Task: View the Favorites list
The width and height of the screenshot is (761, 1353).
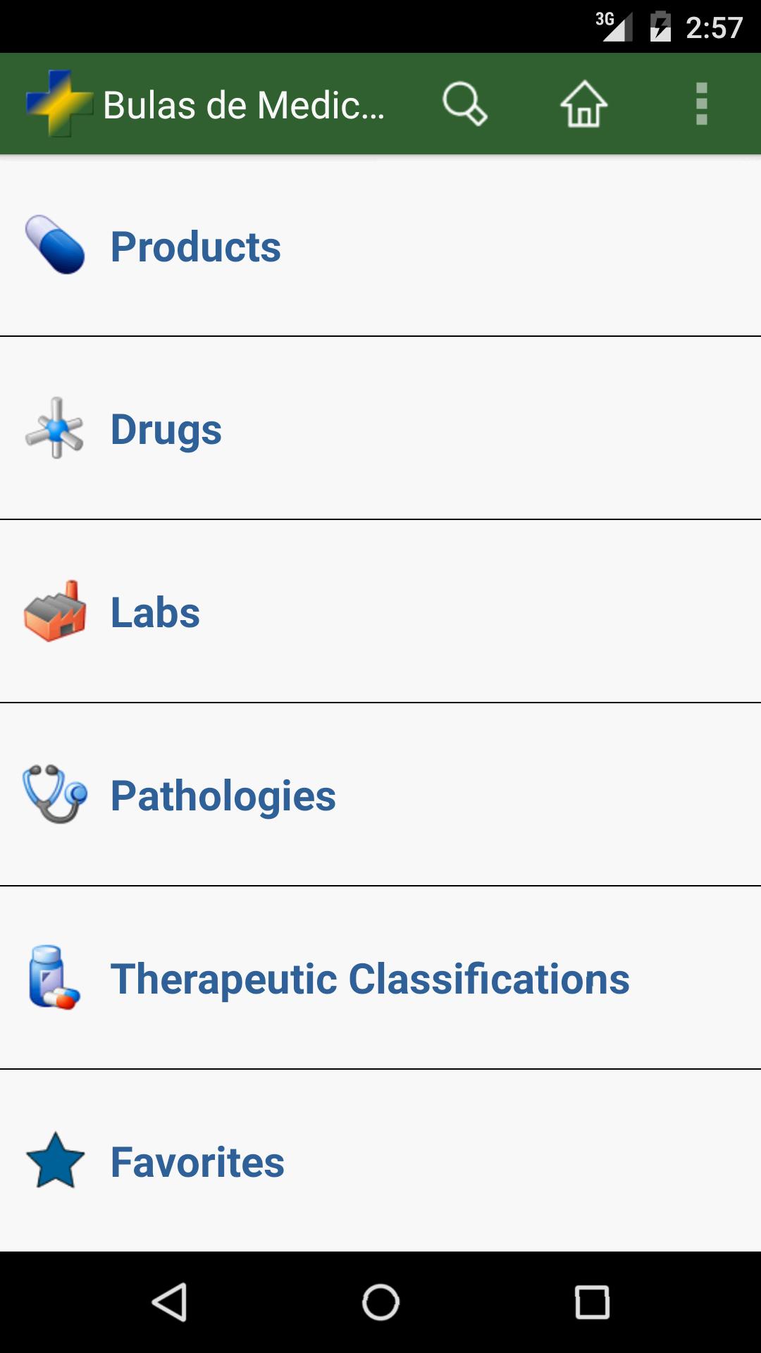Action: pyautogui.click(x=197, y=1162)
